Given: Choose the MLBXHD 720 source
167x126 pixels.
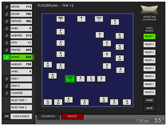Looking at the screenshot, I should [21, 64].
